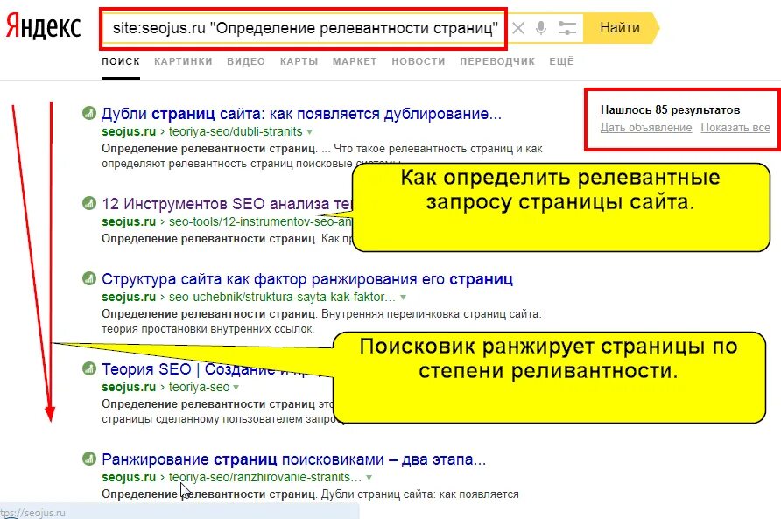Click green favicon beside Теория SEO result
The width and height of the screenshot is (781, 519).
[88, 368]
